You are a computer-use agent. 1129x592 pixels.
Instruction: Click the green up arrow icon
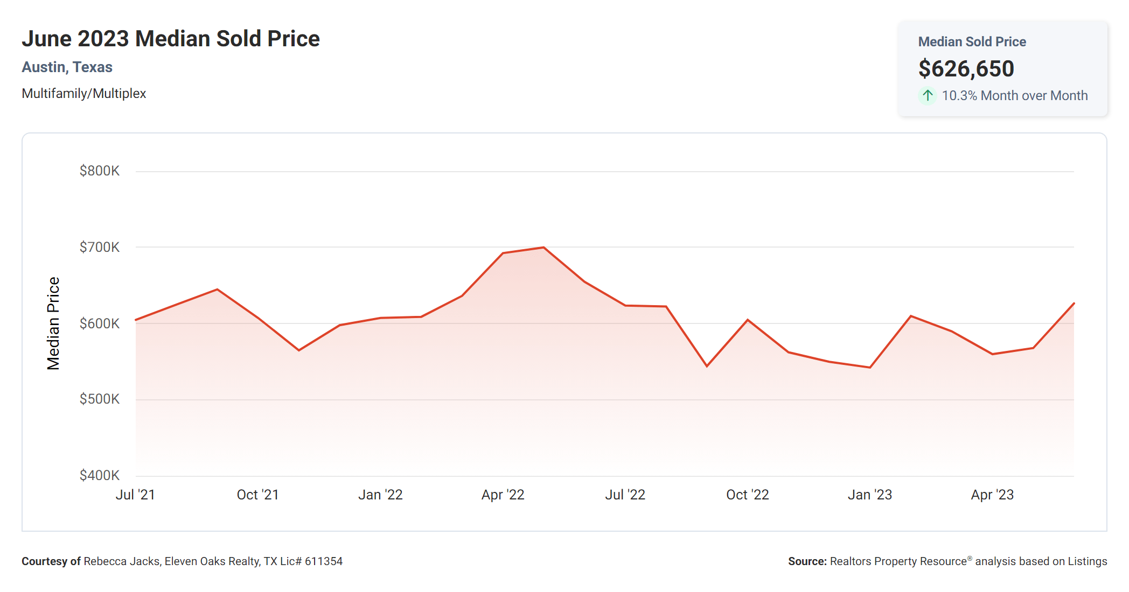[x=927, y=96]
